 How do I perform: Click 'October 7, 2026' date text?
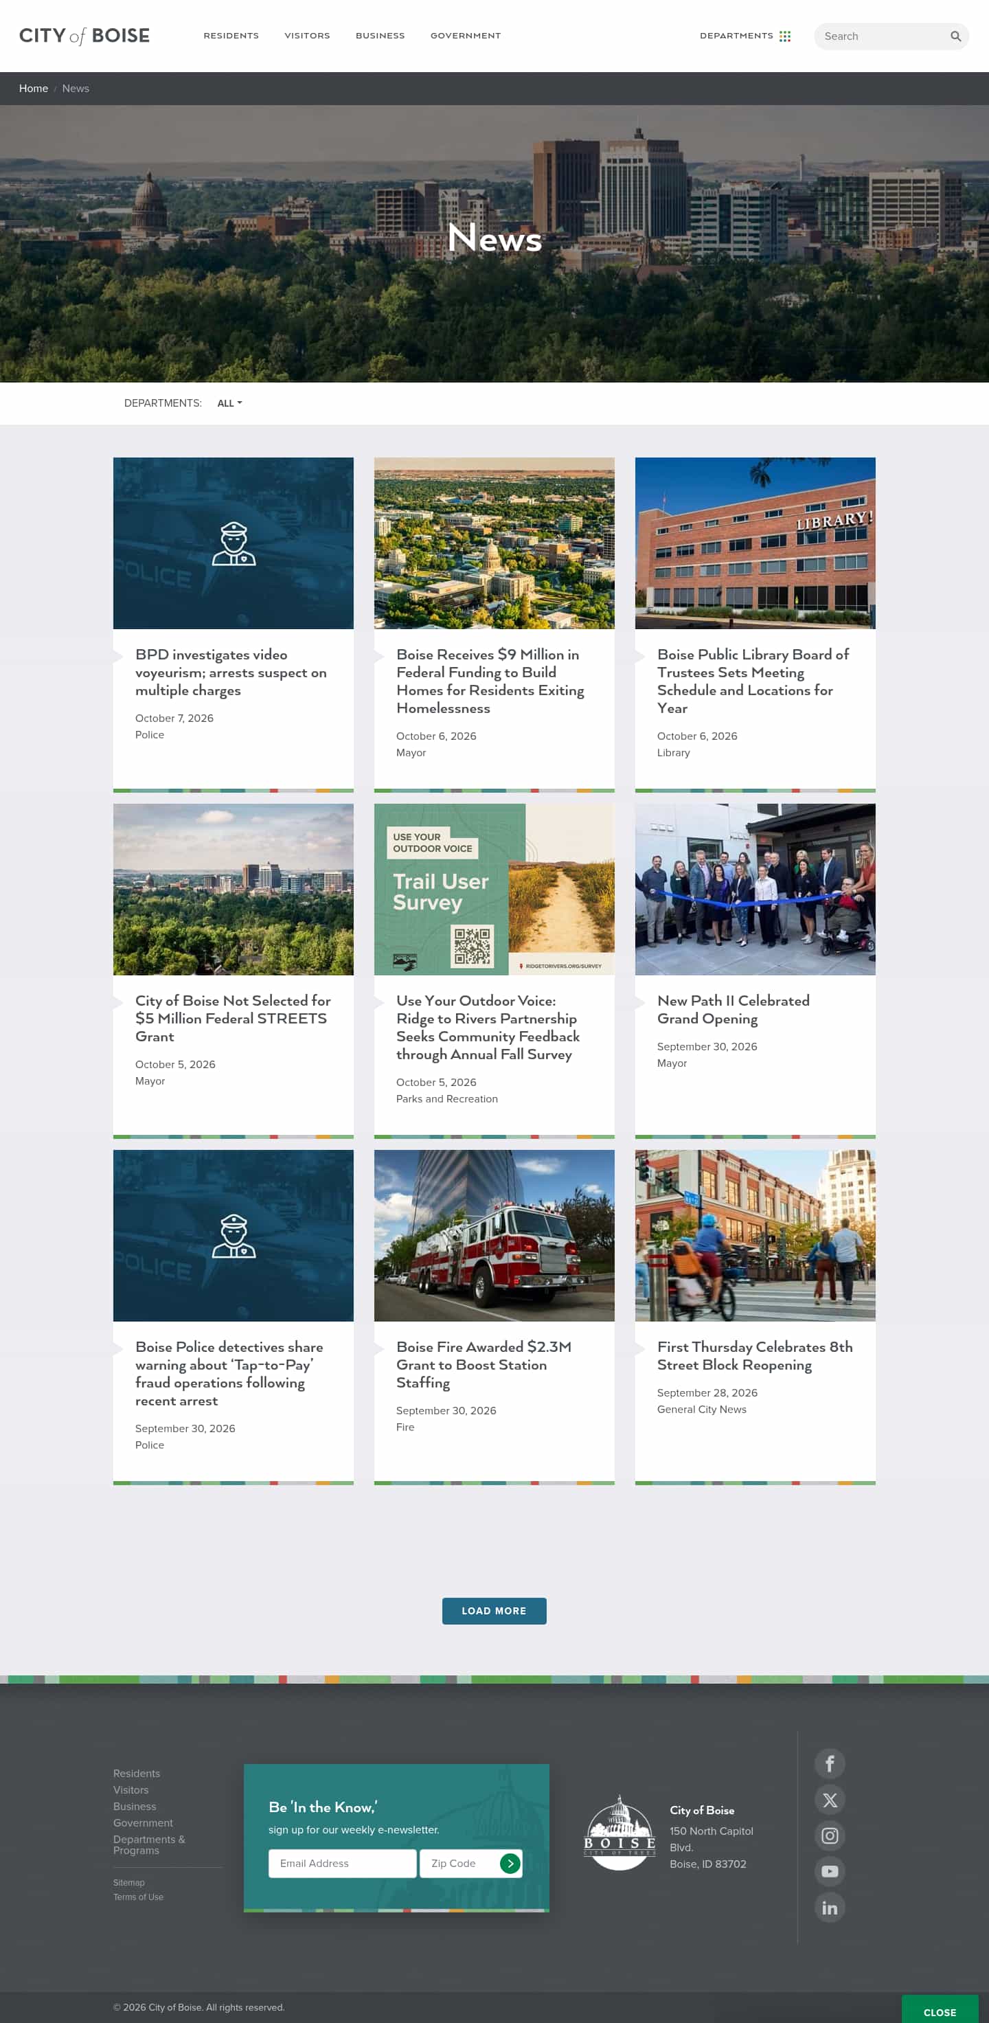click(174, 718)
